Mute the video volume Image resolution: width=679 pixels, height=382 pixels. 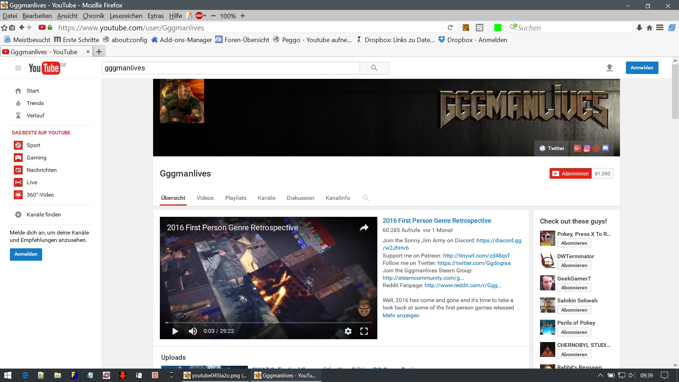(x=193, y=331)
